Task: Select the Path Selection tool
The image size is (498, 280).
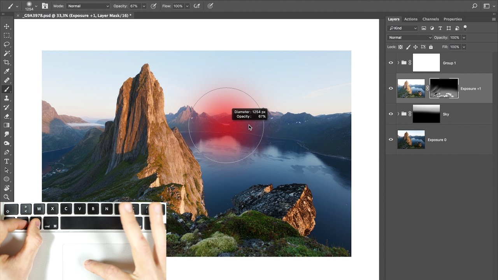Action: [x=7, y=170]
